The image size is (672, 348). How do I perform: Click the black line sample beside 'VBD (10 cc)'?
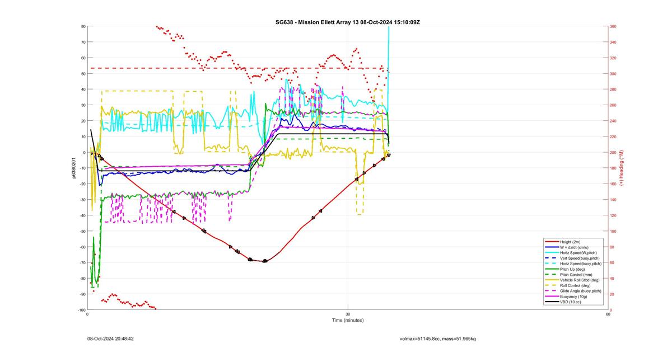click(x=551, y=302)
